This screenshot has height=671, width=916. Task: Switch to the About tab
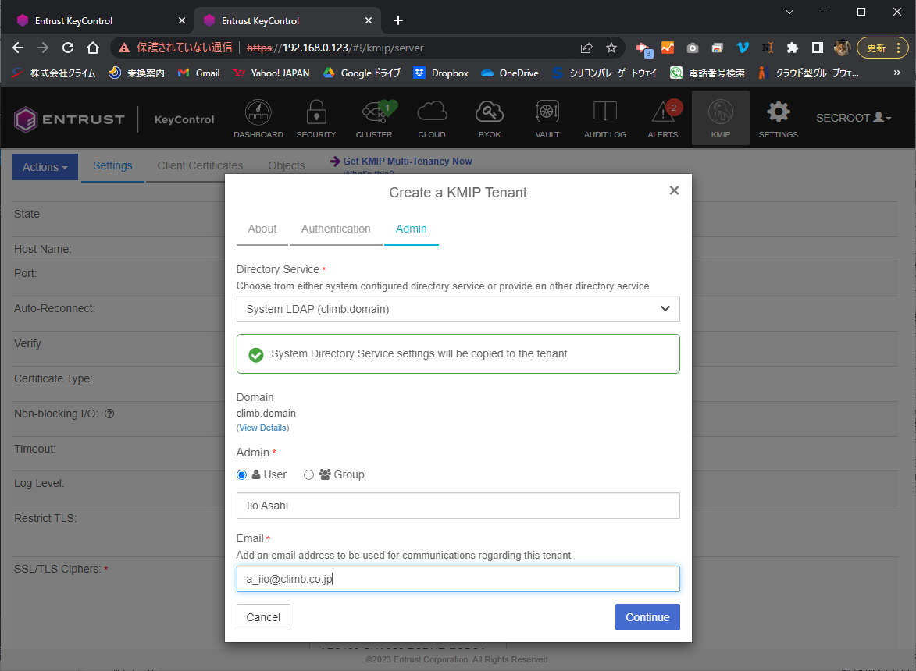pyautogui.click(x=262, y=229)
